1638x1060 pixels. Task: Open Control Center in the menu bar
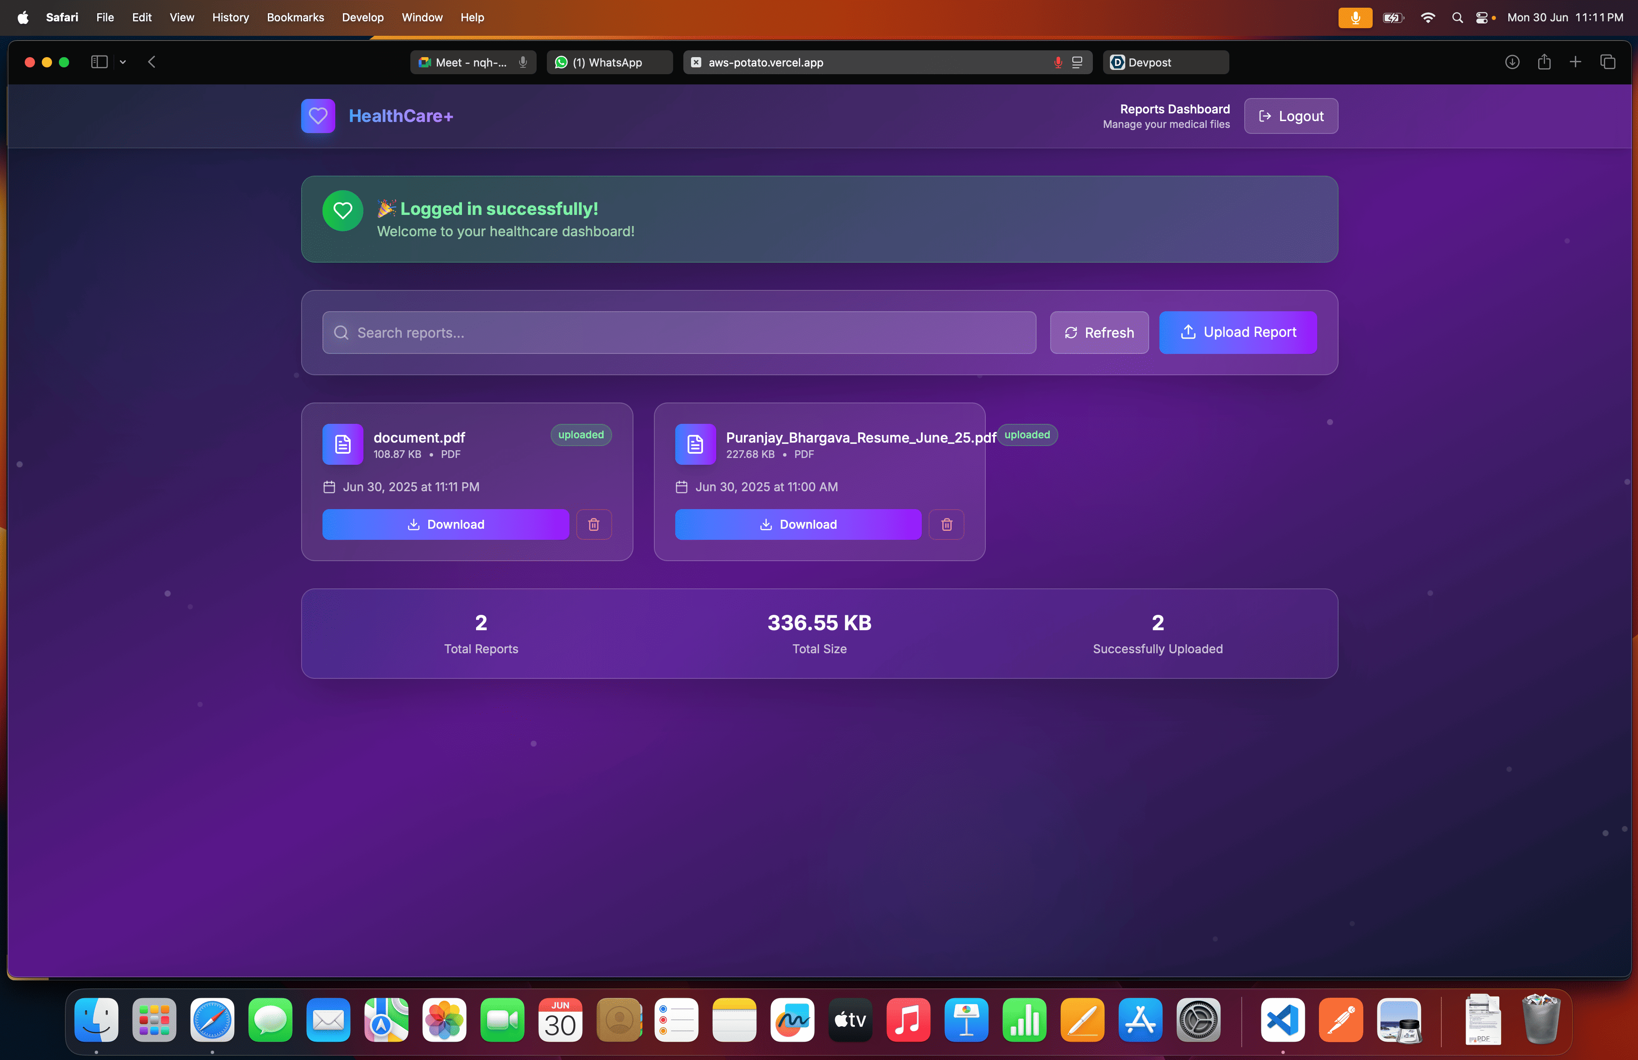(x=1481, y=17)
